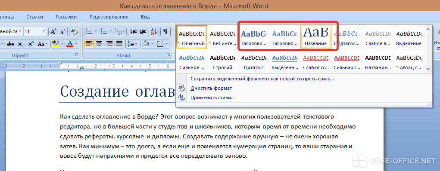Increase paragraph indent
This screenshot has height=171, width=440.
143,31
